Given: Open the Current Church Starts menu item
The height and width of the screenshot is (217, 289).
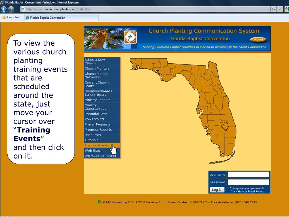Looking at the screenshot, I should click(x=102, y=84).
